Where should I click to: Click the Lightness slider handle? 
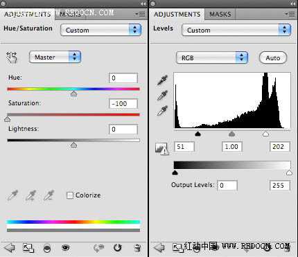coord(73,145)
